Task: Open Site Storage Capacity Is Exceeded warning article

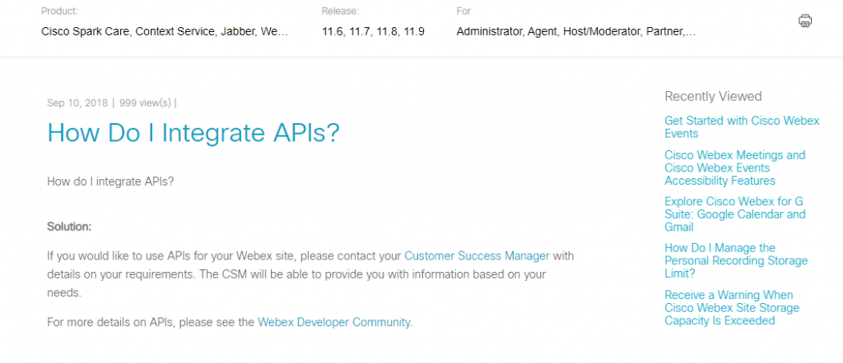Action: (732, 308)
